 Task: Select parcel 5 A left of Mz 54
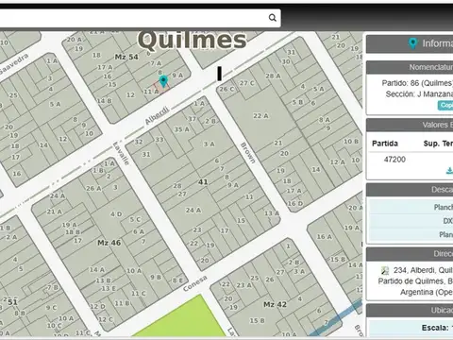tap(55, 104)
